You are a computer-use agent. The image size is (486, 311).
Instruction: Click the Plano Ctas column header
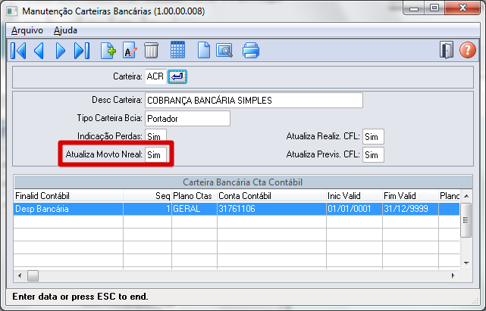pyautogui.click(x=194, y=195)
